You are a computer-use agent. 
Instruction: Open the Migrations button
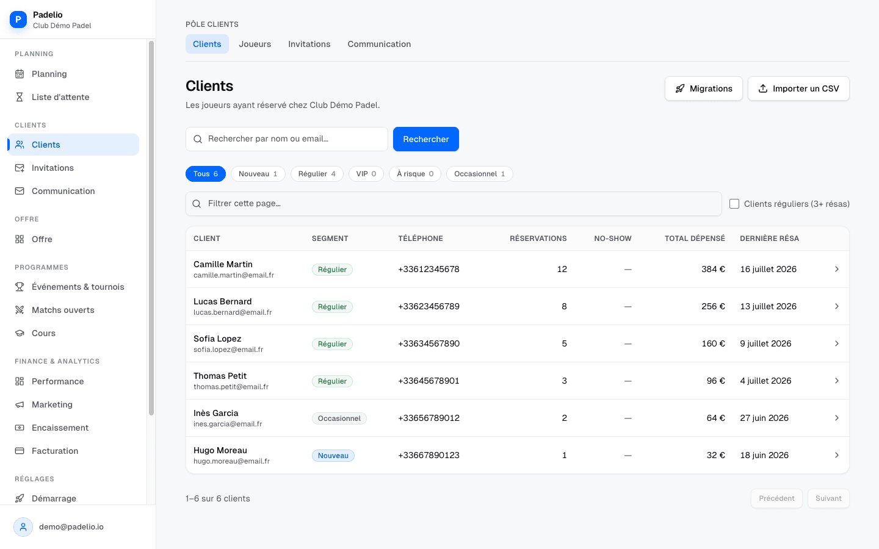704,88
